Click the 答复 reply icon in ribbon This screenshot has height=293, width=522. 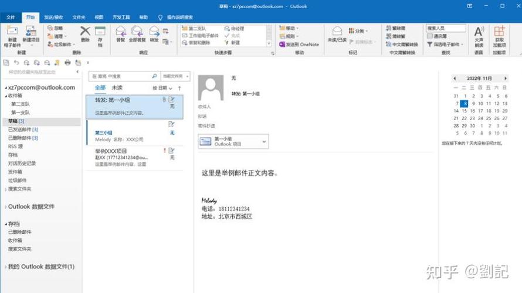(x=120, y=34)
